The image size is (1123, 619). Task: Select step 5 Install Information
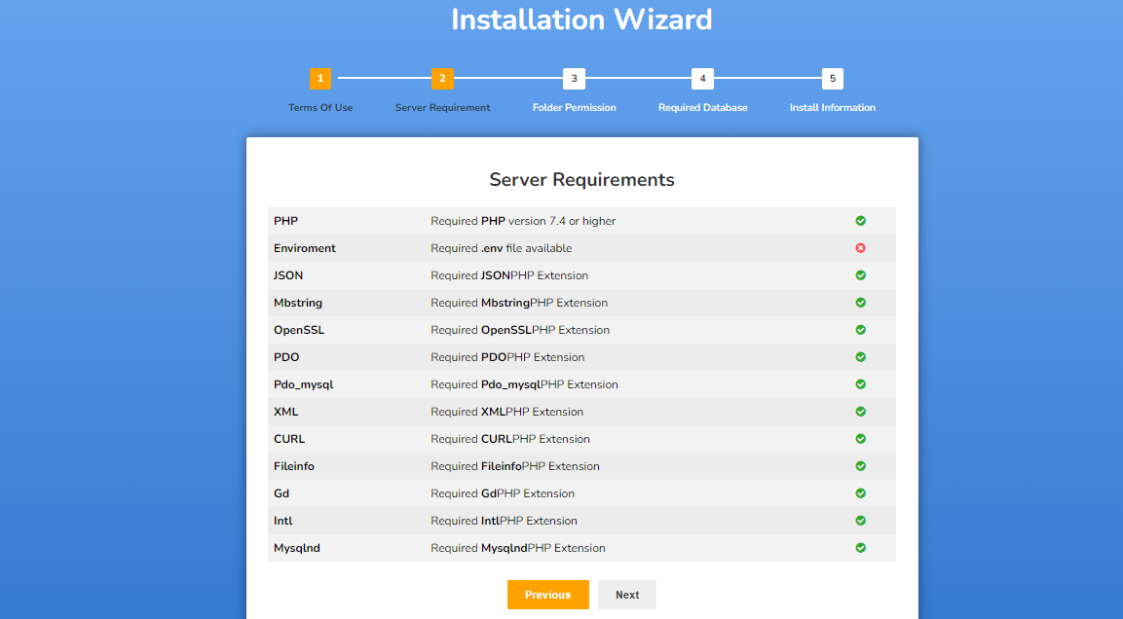[x=832, y=79]
